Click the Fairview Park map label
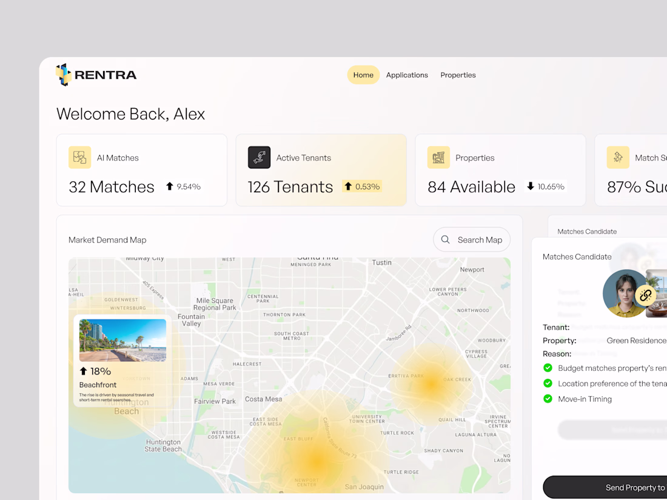Screen dimensions: 667x500 [215, 401]
